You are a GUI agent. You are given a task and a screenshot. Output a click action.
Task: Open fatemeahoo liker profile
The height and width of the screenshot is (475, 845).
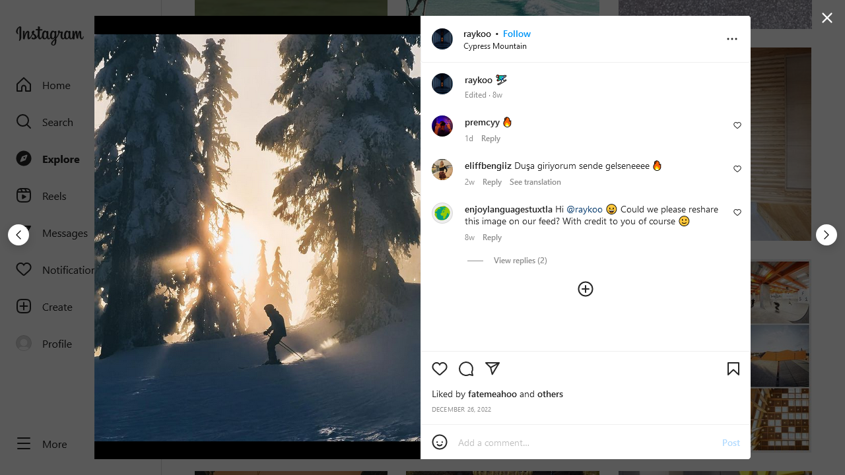492,394
